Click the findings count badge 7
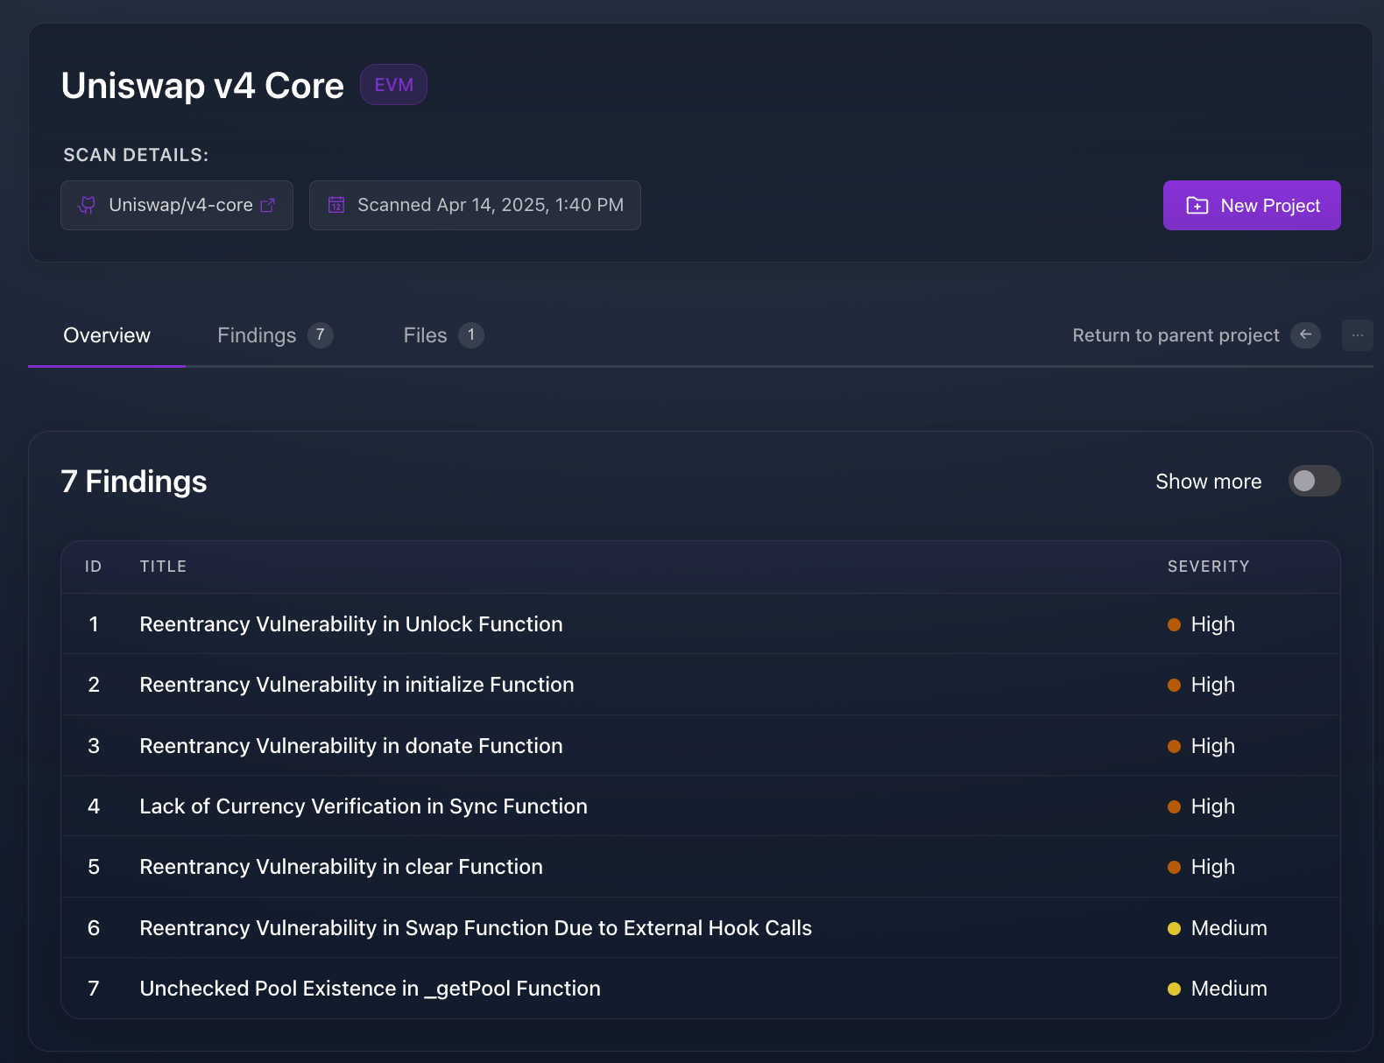1384x1063 pixels. pyautogui.click(x=321, y=334)
